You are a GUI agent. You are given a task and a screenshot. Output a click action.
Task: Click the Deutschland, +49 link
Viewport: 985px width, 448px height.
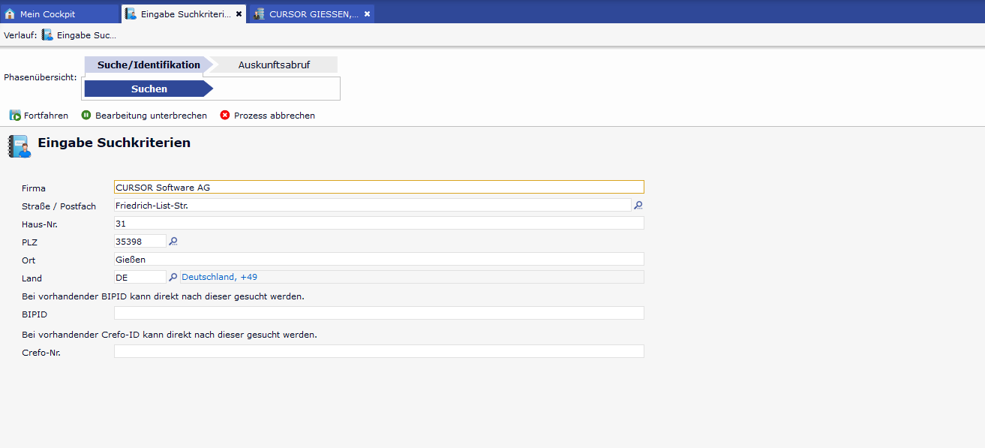[219, 277]
